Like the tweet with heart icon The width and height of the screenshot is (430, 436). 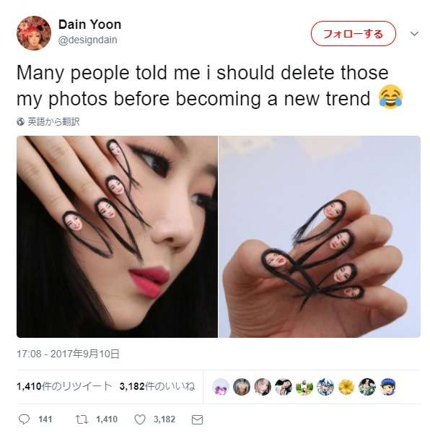(140, 419)
